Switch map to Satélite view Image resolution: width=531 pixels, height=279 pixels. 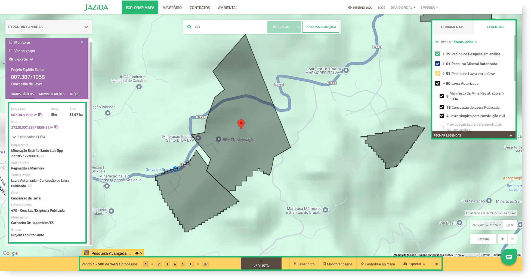483,239
